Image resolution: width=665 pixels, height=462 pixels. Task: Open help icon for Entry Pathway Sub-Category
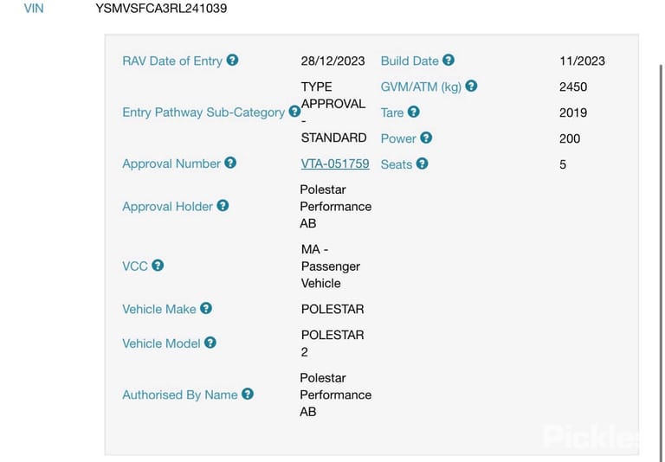[294, 112]
